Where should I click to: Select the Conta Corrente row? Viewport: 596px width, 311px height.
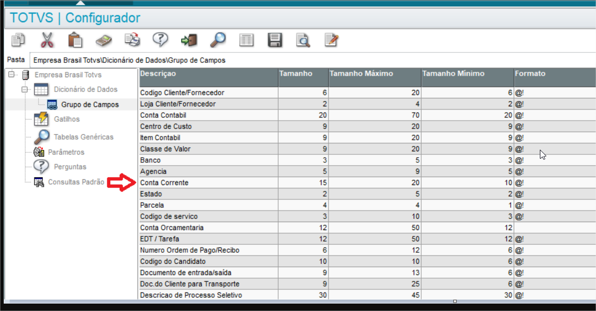point(368,182)
